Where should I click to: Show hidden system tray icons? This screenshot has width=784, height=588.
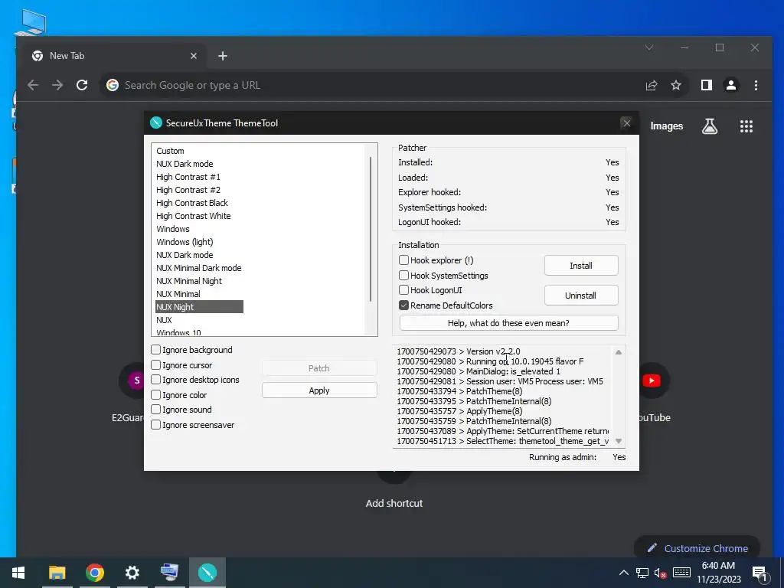624,573
